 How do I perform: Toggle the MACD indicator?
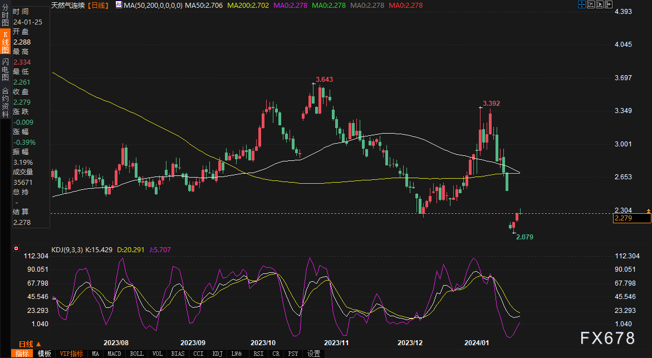click(114, 354)
